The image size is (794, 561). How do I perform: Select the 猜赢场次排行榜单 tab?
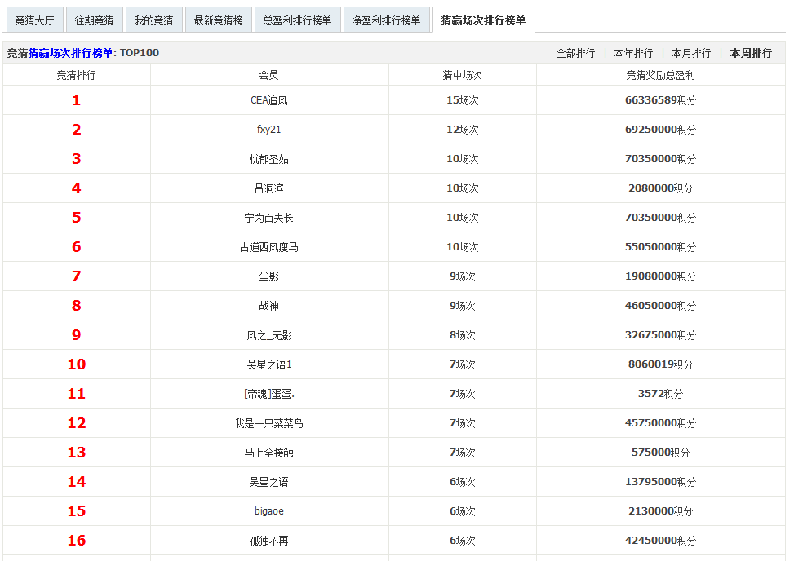click(483, 20)
